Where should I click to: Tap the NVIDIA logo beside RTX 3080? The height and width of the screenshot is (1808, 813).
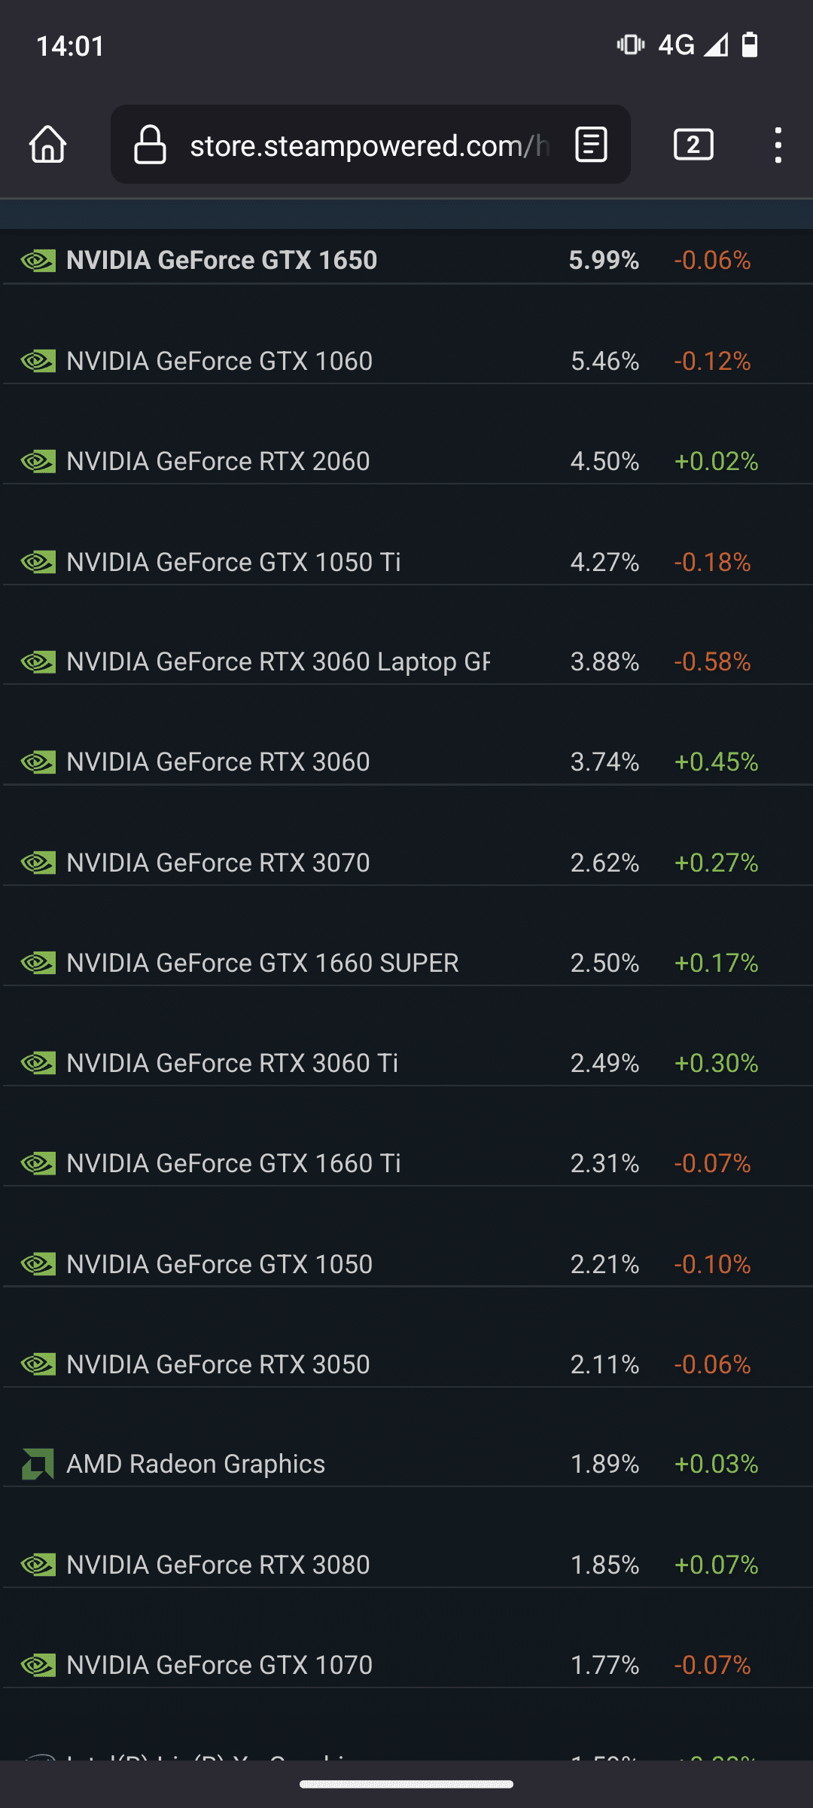click(38, 1565)
